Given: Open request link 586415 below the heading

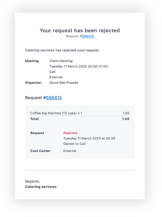Looking at the screenshot, I should tap(88, 36).
